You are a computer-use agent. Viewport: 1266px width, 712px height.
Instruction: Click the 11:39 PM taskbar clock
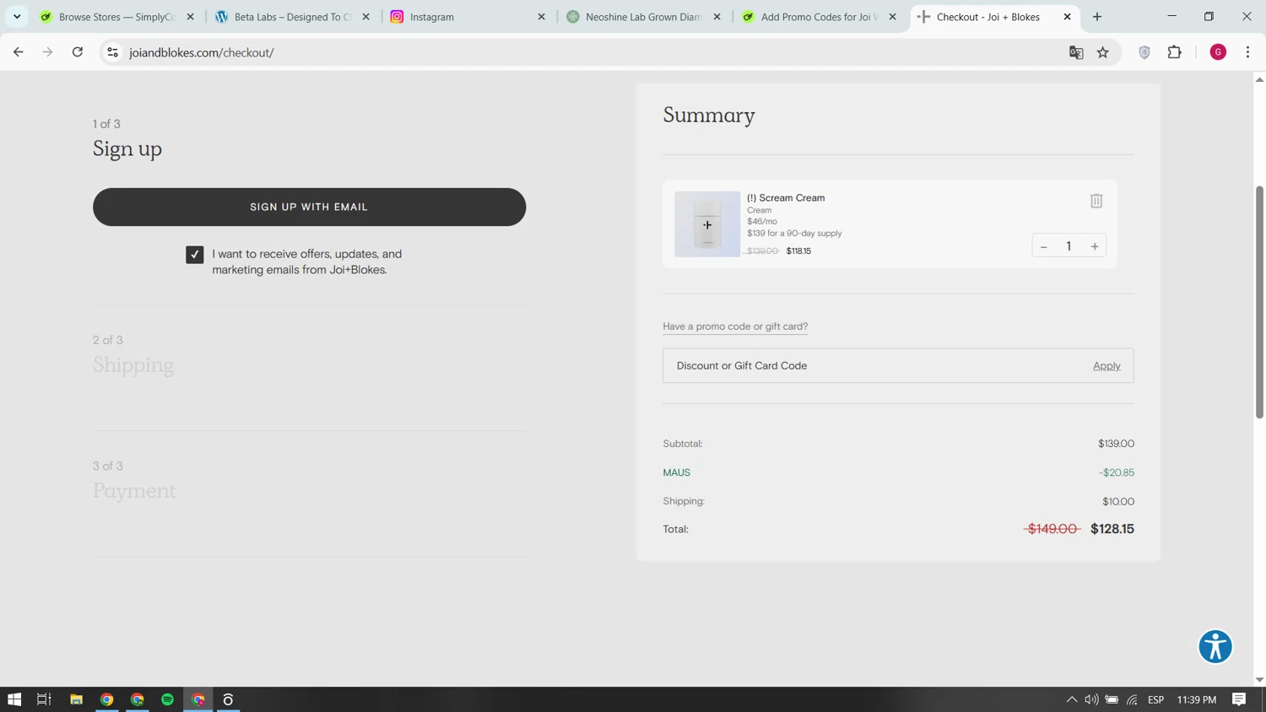point(1197,699)
